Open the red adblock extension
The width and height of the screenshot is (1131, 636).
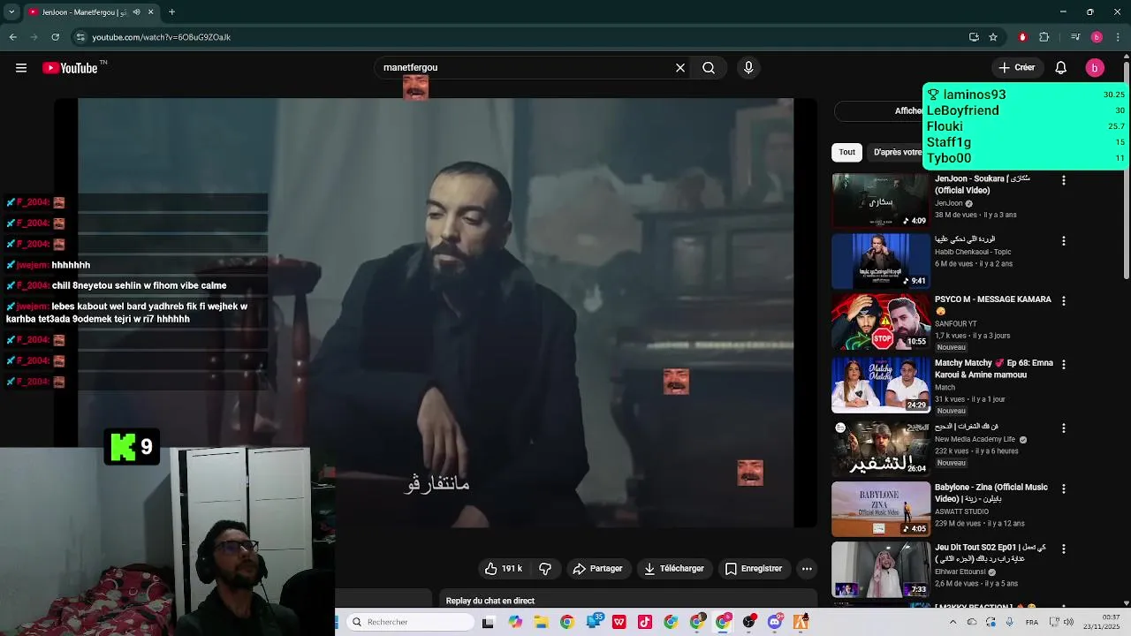coord(1022,37)
